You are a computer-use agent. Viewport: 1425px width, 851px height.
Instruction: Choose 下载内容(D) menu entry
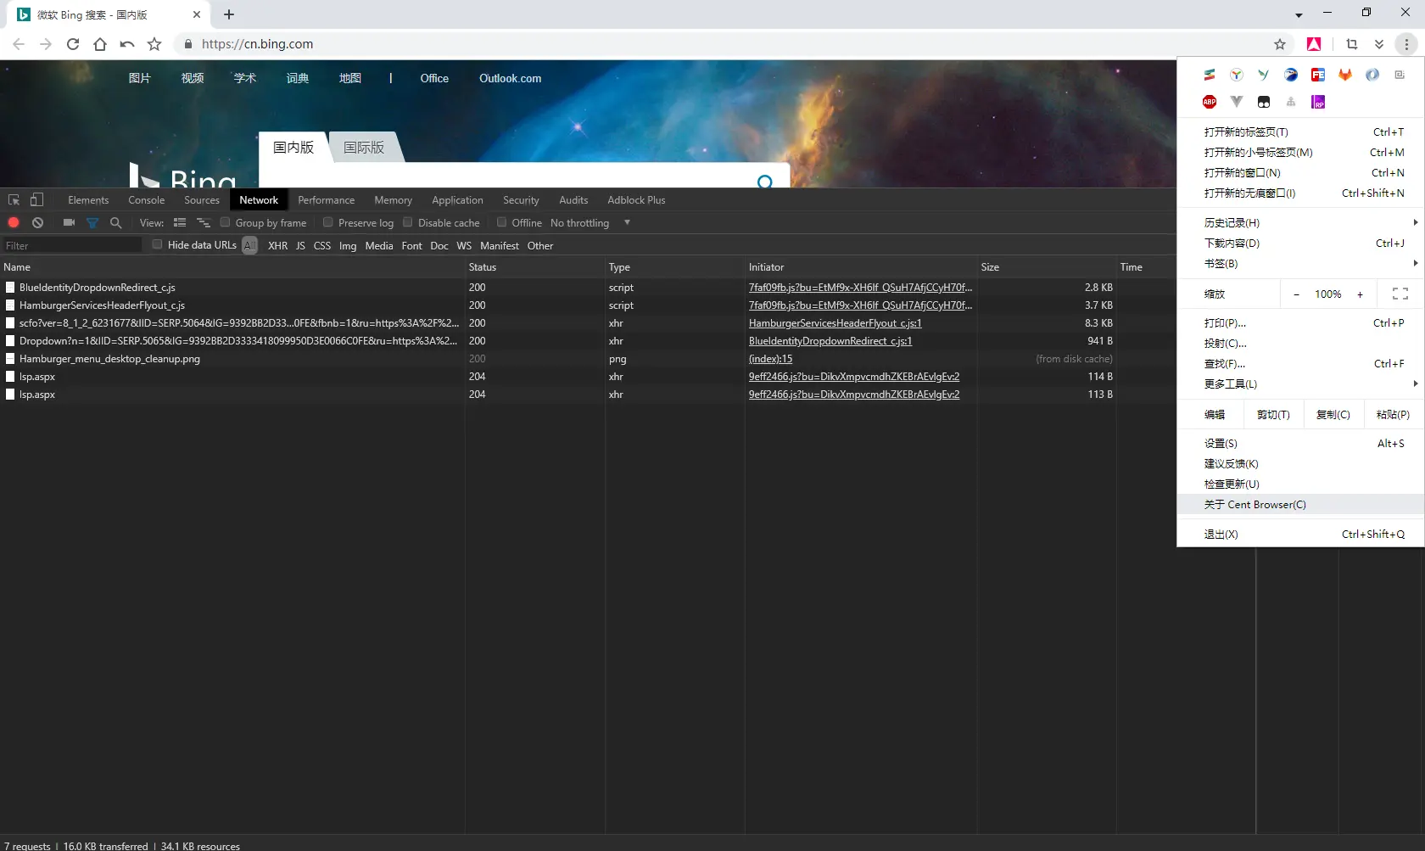click(x=1301, y=243)
